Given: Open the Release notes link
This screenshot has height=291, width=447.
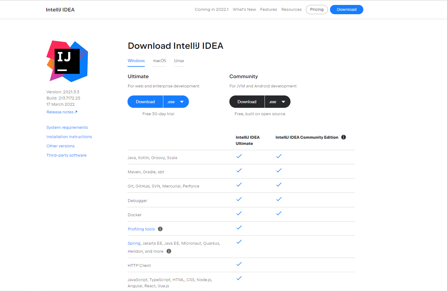Looking at the screenshot, I should click(x=62, y=112).
